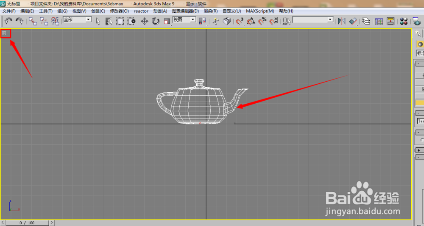The image size is (424, 226).
Task: Open the 图表编辑器(D) menu
Action: coord(186,11)
